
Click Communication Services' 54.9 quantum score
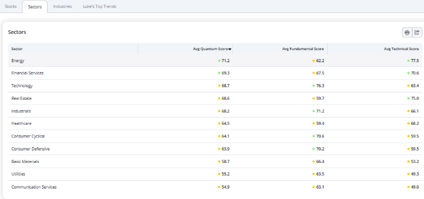point(226,187)
